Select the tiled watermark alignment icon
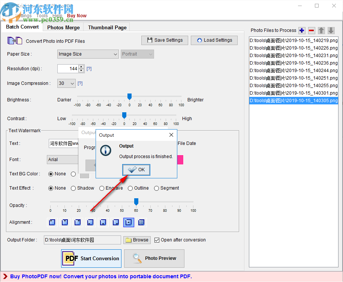343x282 pixels. coord(141,222)
